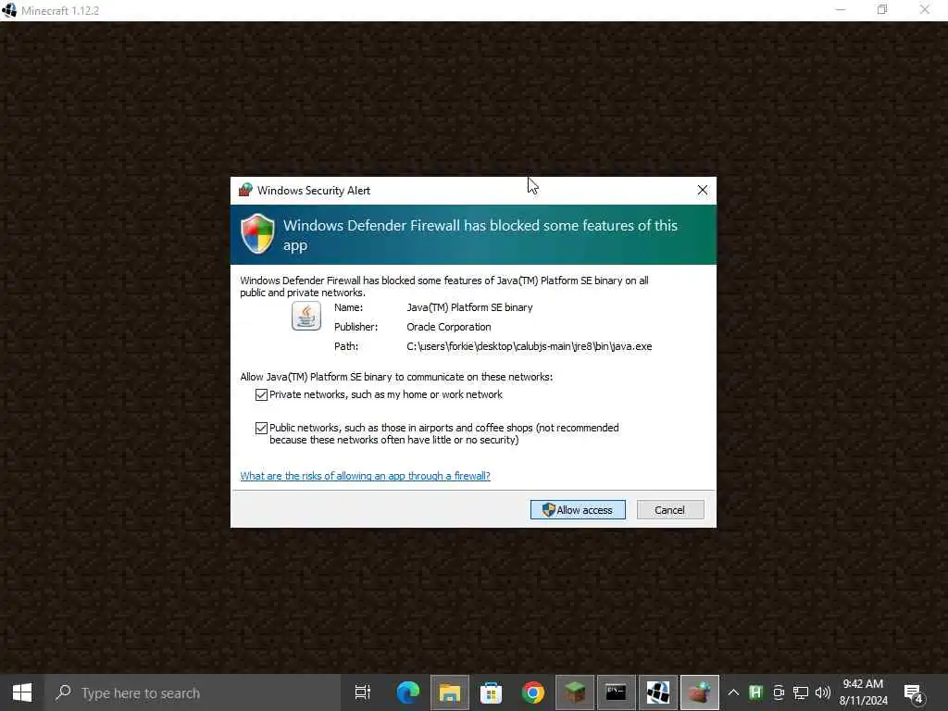Click the Allow access button
The image size is (948, 711).
click(x=578, y=510)
